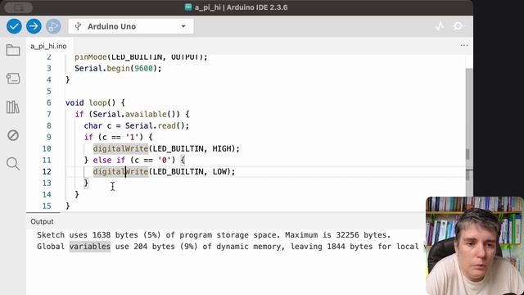Viewport: 524px width, 295px height.
Task: Click "digitalWrite(LED_BUILTIN, LOW);" on line 12
Action: [164, 171]
